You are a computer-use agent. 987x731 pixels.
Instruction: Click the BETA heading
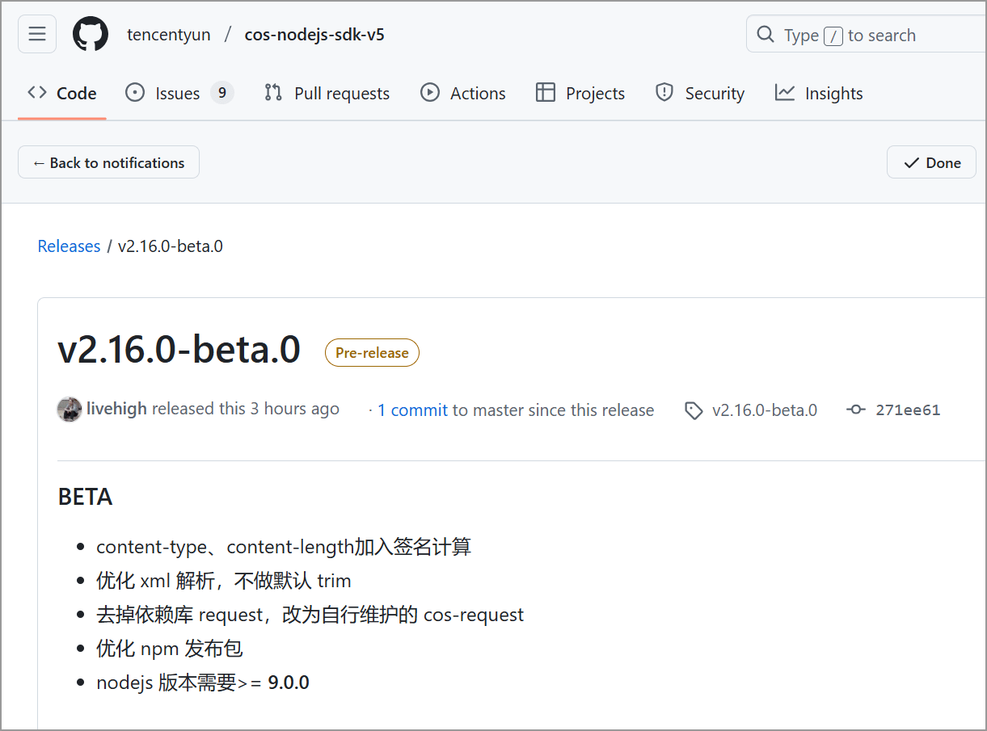tap(85, 497)
